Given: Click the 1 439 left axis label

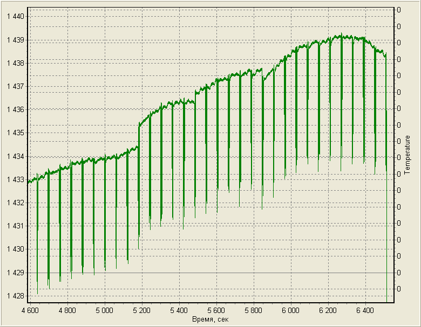Looking at the screenshot, I should click(15, 40).
